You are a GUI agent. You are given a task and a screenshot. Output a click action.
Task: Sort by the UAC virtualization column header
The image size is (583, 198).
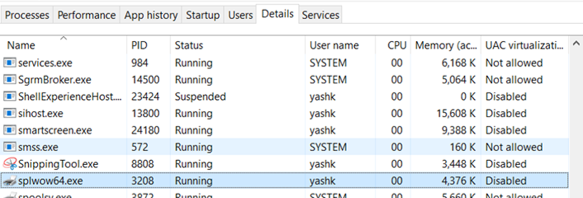(x=524, y=45)
